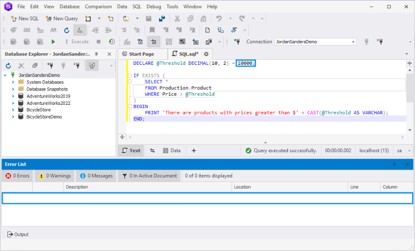The image size is (415, 251).
Task: Click the Undo arrow icon
Action: click(219, 18)
